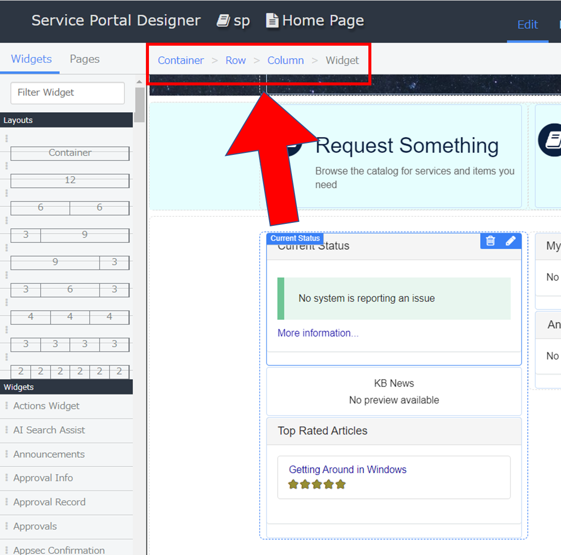
Task: Open Container from the breadcrumb
Action: 180,60
